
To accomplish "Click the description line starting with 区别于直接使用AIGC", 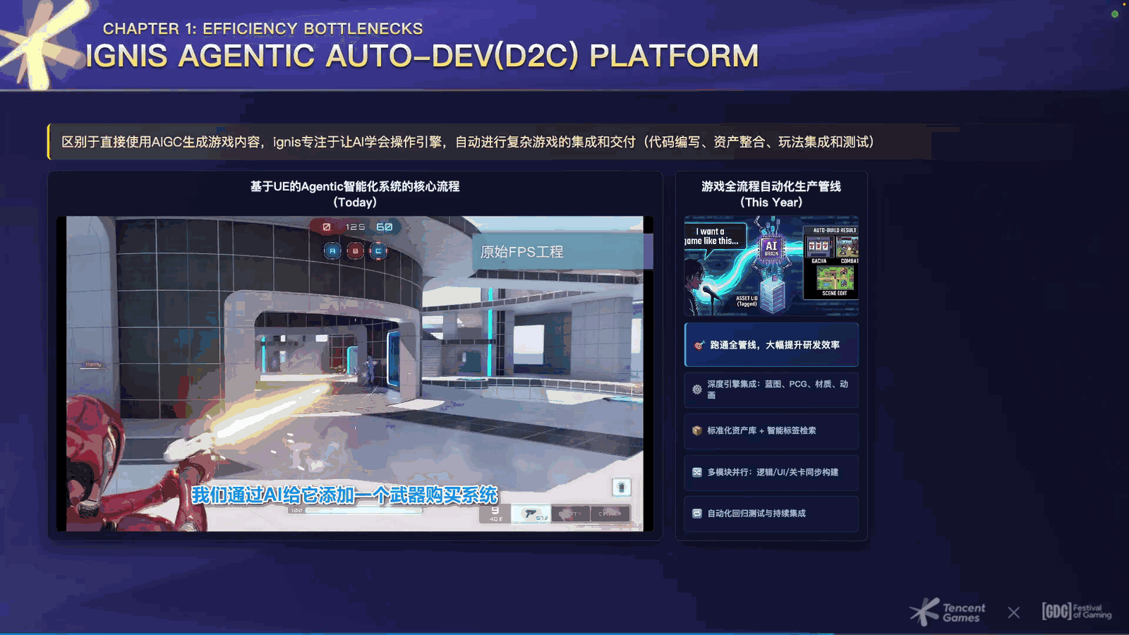I will tap(468, 142).
